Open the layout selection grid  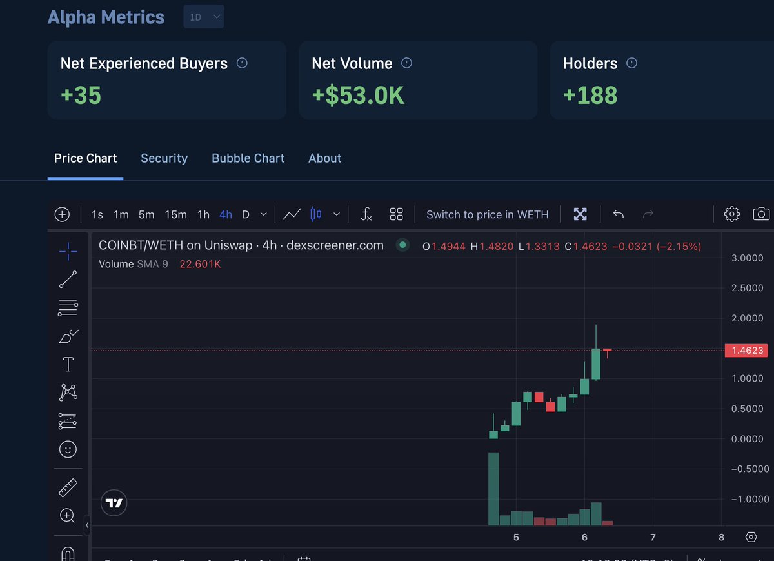(396, 214)
